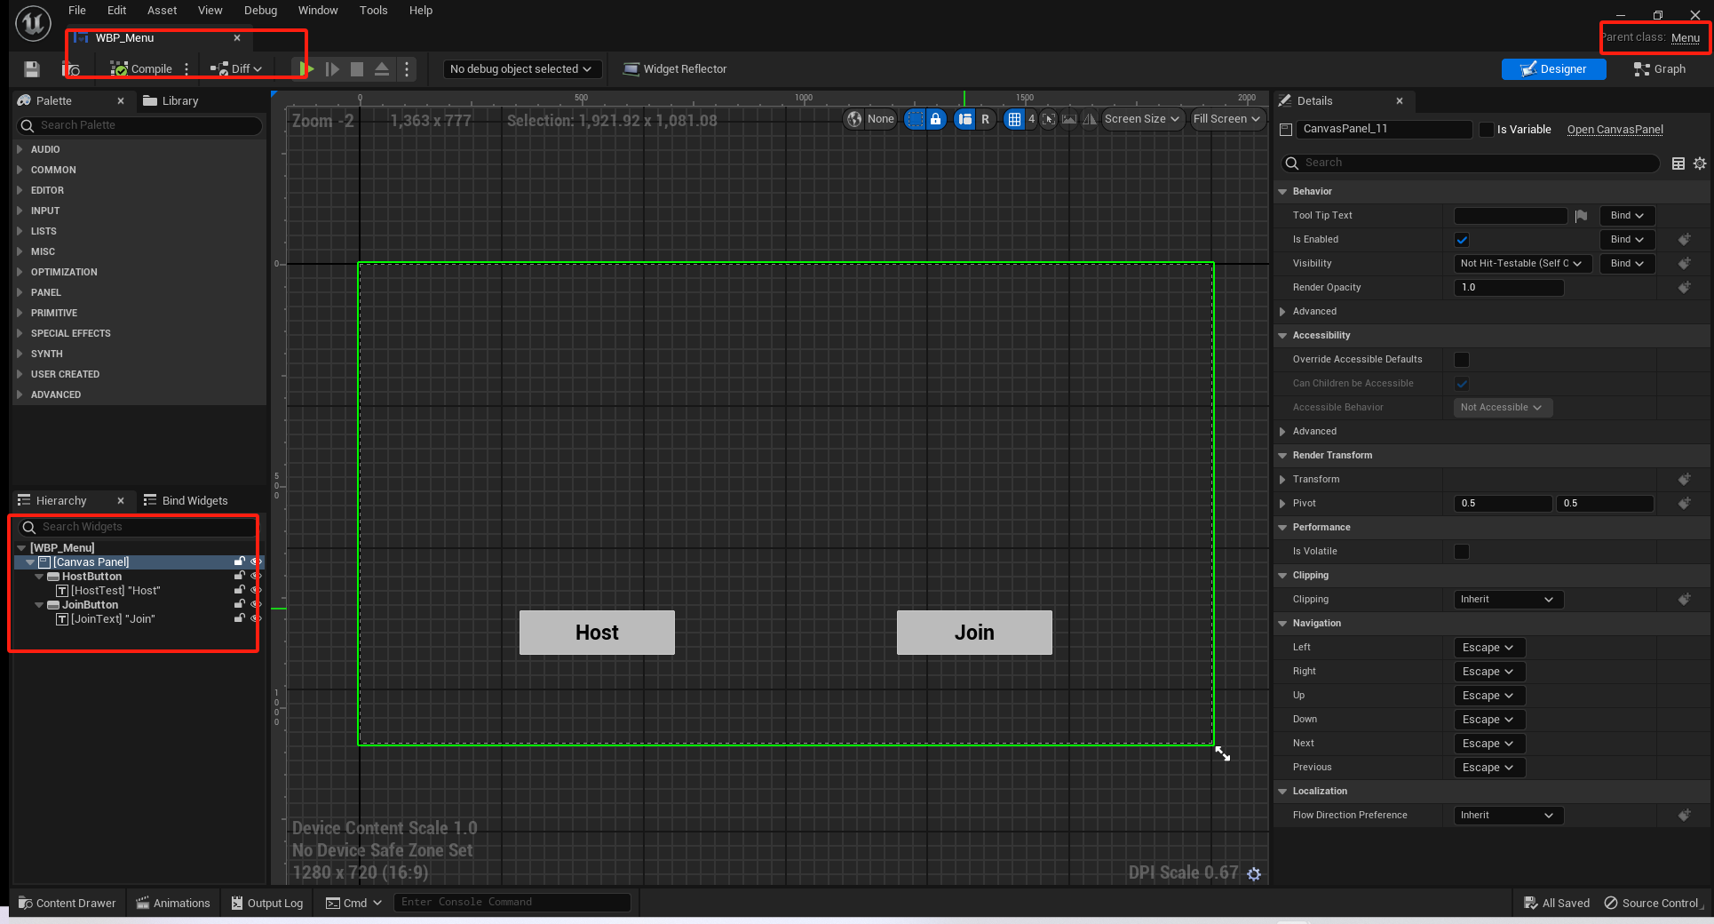Open Widget Reflector tool
1714x924 pixels.
(x=675, y=69)
